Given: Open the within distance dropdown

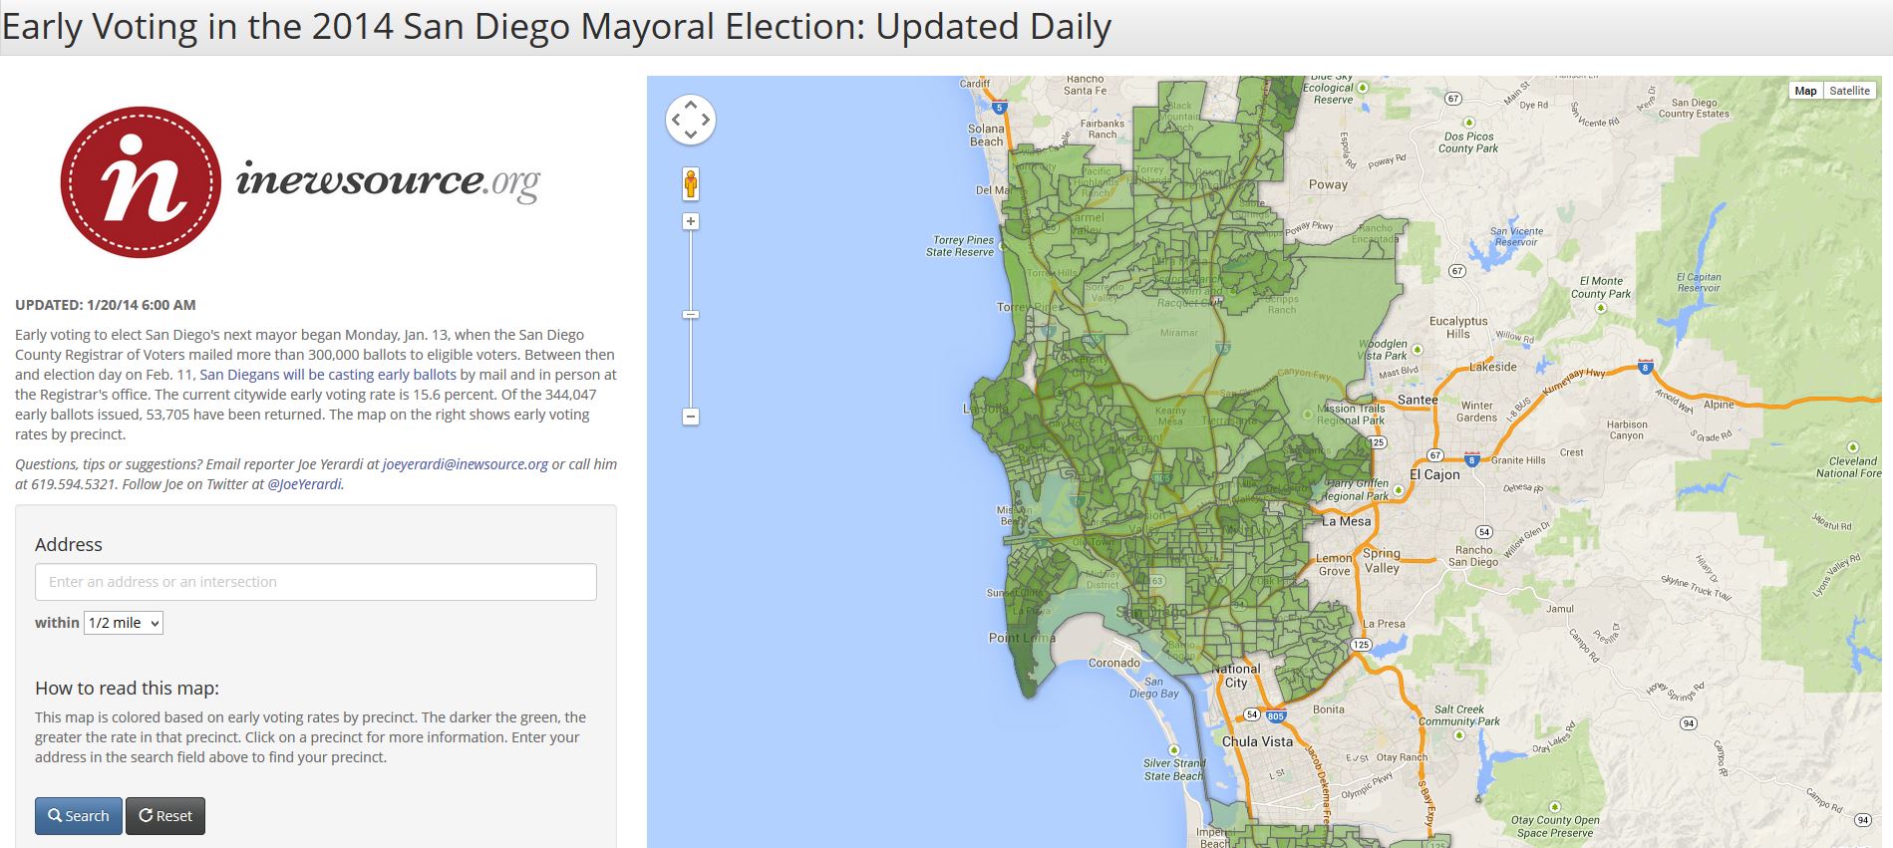Looking at the screenshot, I should point(124,623).
